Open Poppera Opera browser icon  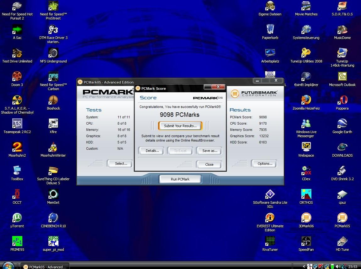click(342, 100)
